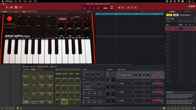Toggle the Pad 4 flip checkbox
This screenshot has width=196, height=110.
pyautogui.click(x=194, y=36)
